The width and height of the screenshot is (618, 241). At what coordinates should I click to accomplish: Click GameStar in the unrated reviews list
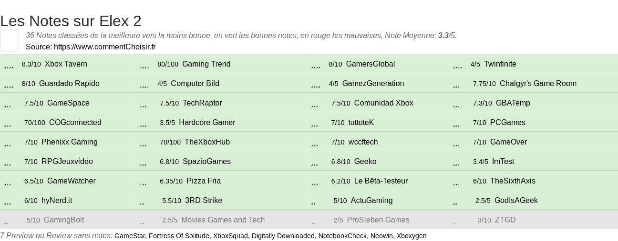[x=130, y=236]
